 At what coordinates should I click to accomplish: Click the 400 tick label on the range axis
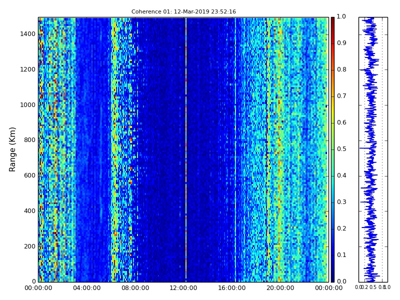29,211
